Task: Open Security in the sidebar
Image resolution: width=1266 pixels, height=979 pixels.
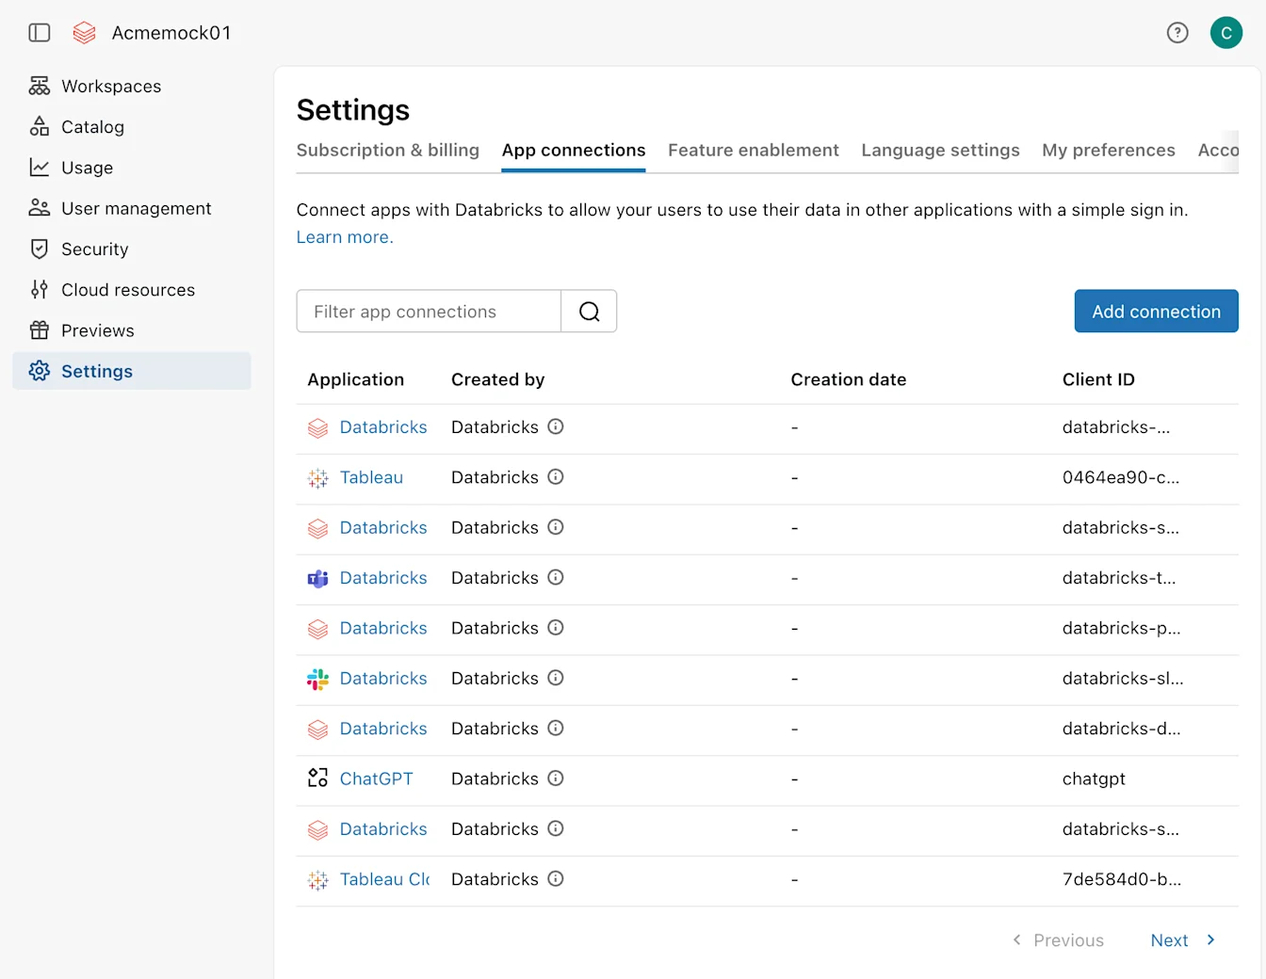Action: point(132,249)
